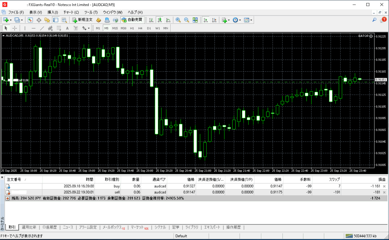The height and width of the screenshot is (240, 389).
Task: Open the チャート (Chart) menu
Action: point(71,12)
